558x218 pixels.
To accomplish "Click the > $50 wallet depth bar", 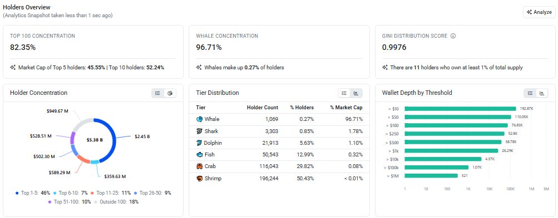I will 458,117.
